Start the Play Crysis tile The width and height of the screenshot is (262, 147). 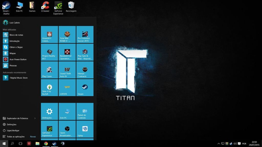pos(49,70)
